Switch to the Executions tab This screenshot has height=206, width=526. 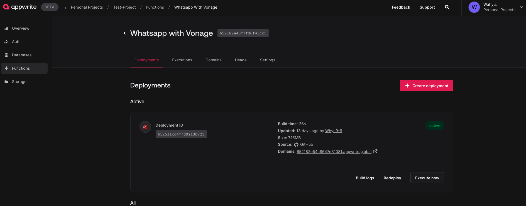point(182,60)
